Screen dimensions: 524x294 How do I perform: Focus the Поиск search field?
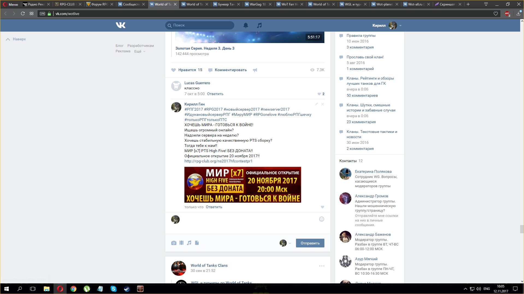point(200,25)
